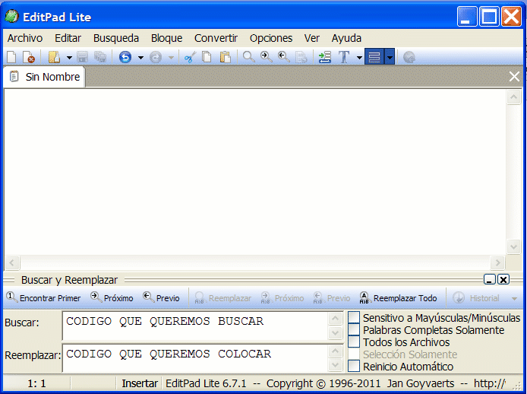Click inside the Reemplazar text field
Image resolution: width=527 pixels, height=394 pixels.
pyautogui.click(x=195, y=358)
